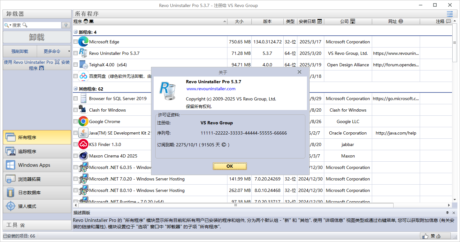Click the Java SE Development Kit icon
The width and height of the screenshot is (460, 242).
click(x=83, y=133)
